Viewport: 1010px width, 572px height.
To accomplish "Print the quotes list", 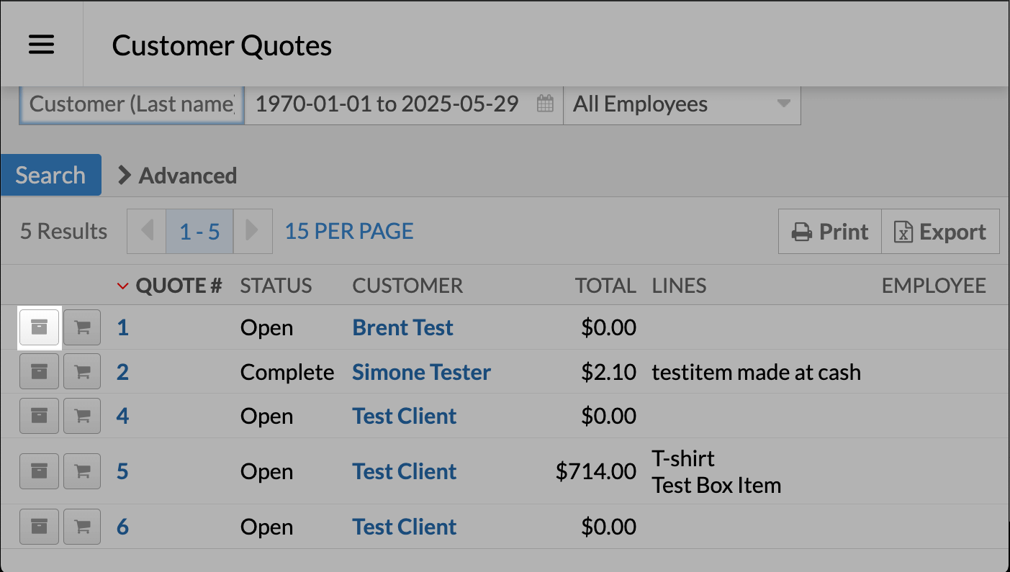I will [x=830, y=232].
